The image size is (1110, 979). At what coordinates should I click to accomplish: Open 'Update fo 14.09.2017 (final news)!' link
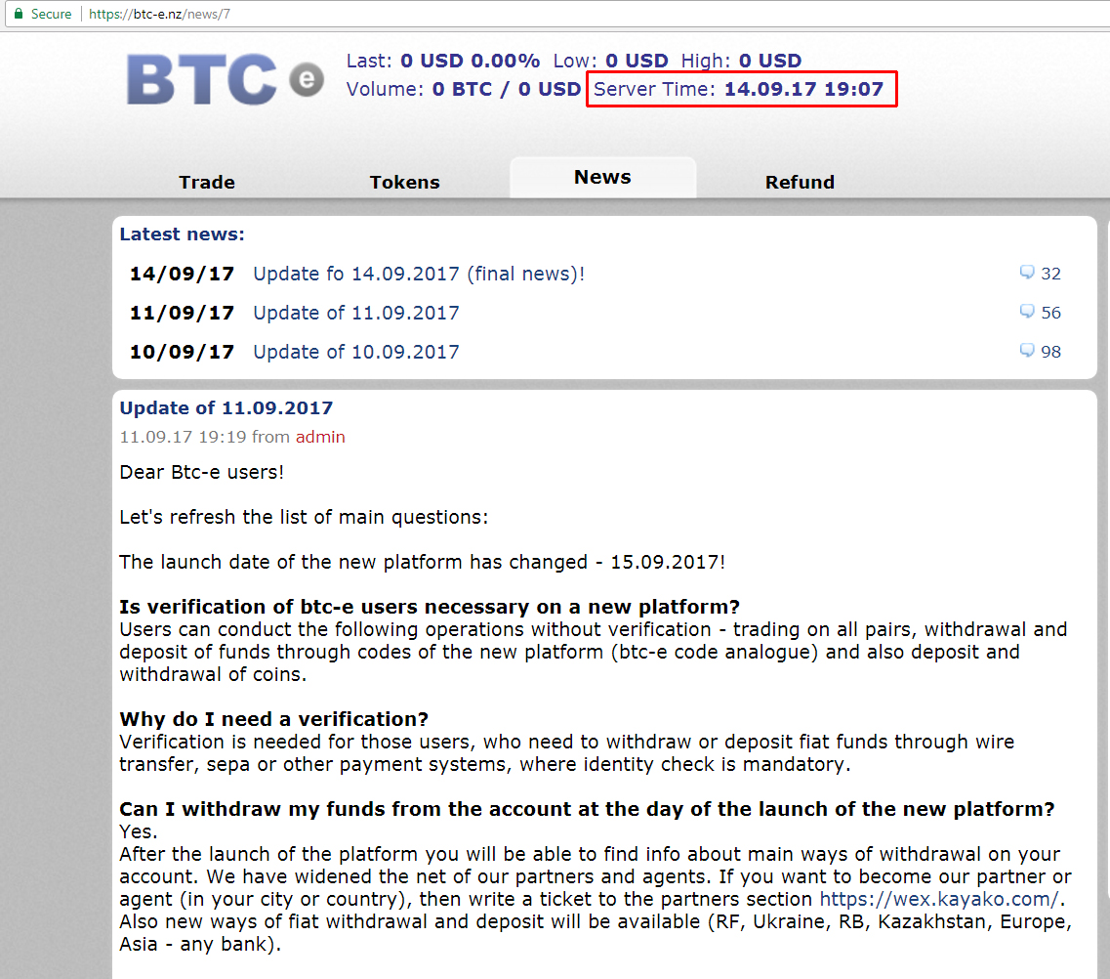pos(419,274)
